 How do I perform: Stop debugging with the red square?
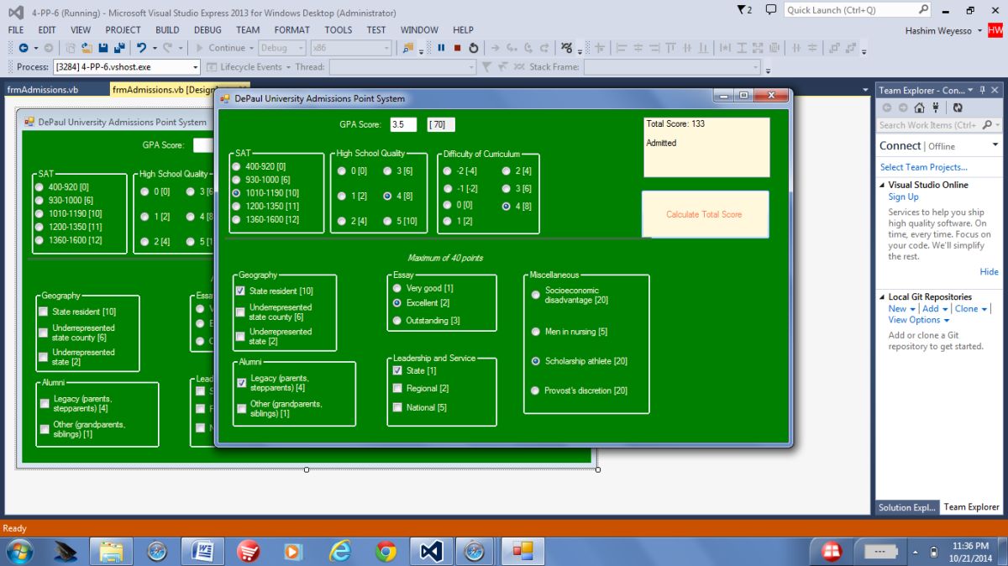tap(457, 48)
